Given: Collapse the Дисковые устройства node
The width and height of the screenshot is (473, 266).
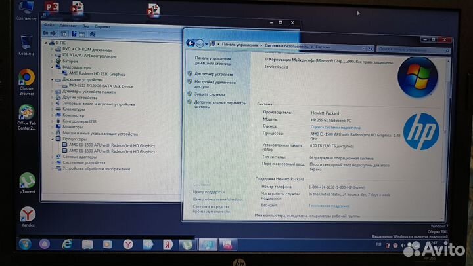Looking at the screenshot, I should tap(52, 79).
